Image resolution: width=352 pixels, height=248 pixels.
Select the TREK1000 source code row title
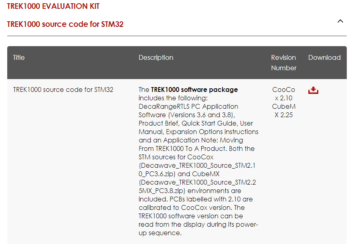(x=63, y=89)
